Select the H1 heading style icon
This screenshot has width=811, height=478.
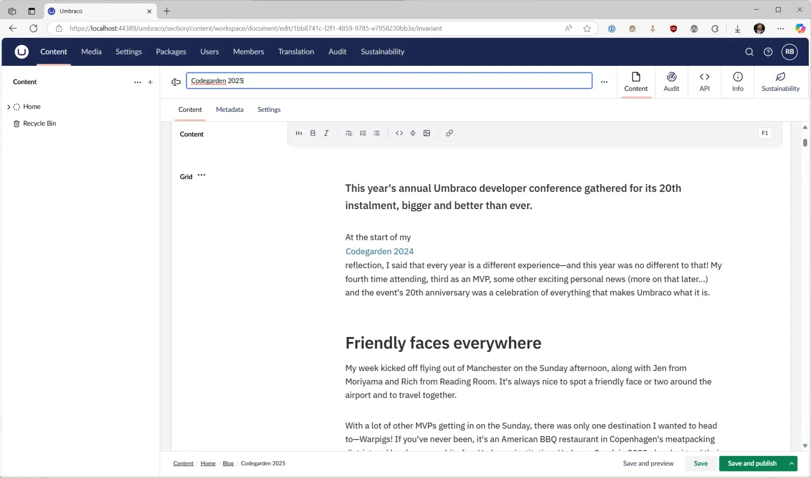click(x=299, y=133)
